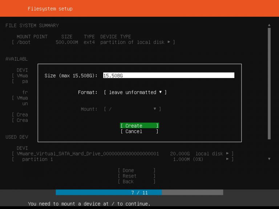Click the Filesystem setup title
The height and width of the screenshot is (209, 279).
click(50, 9)
